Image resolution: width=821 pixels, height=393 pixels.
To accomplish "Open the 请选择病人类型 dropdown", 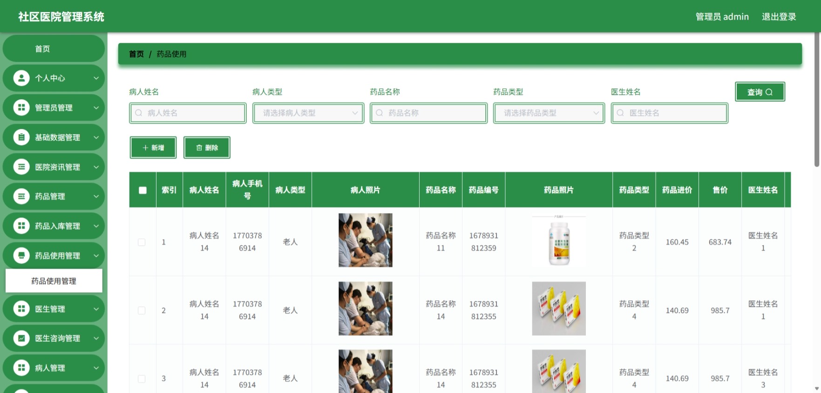I will pos(308,113).
